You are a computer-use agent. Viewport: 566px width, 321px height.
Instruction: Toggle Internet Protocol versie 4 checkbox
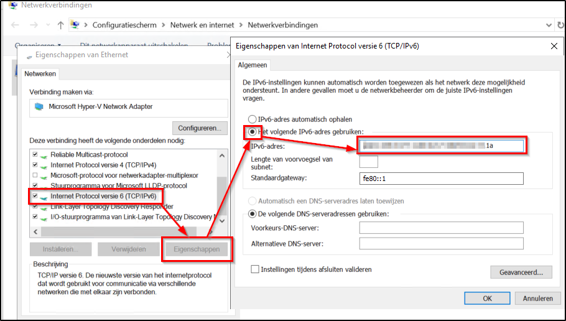tap(35, 165)
